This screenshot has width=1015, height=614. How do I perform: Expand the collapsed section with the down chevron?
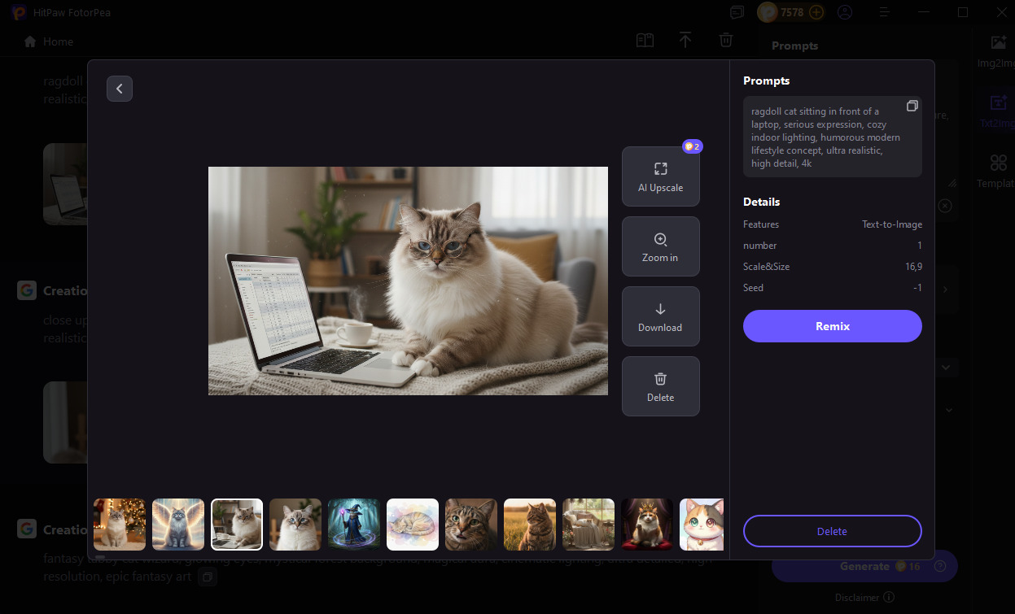click(947, 367)
